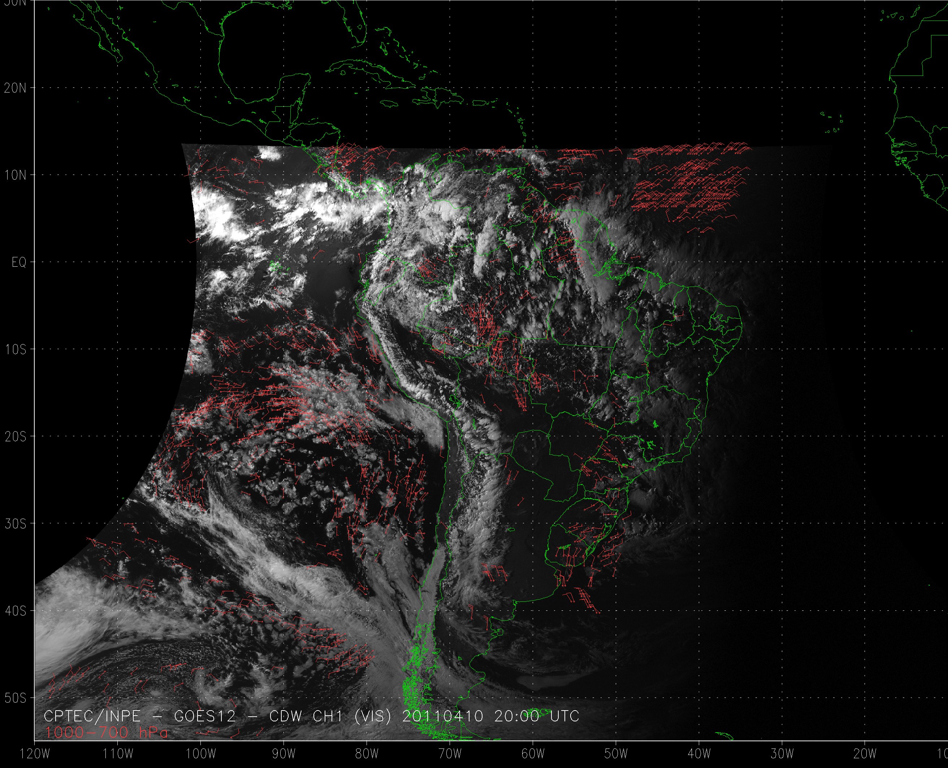Click the 50S latitude label

pos(16,698)
